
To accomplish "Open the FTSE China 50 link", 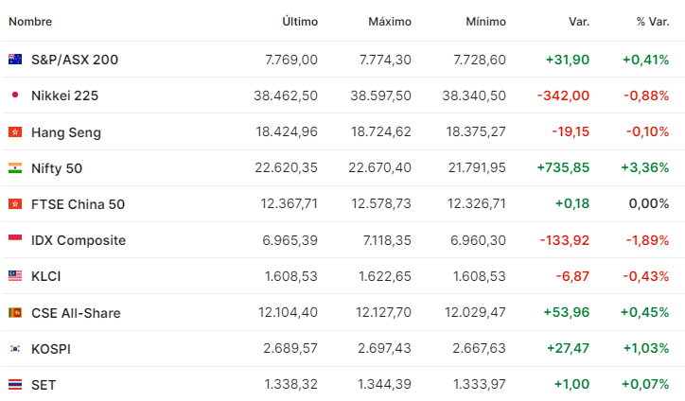I will coord(78,204).
